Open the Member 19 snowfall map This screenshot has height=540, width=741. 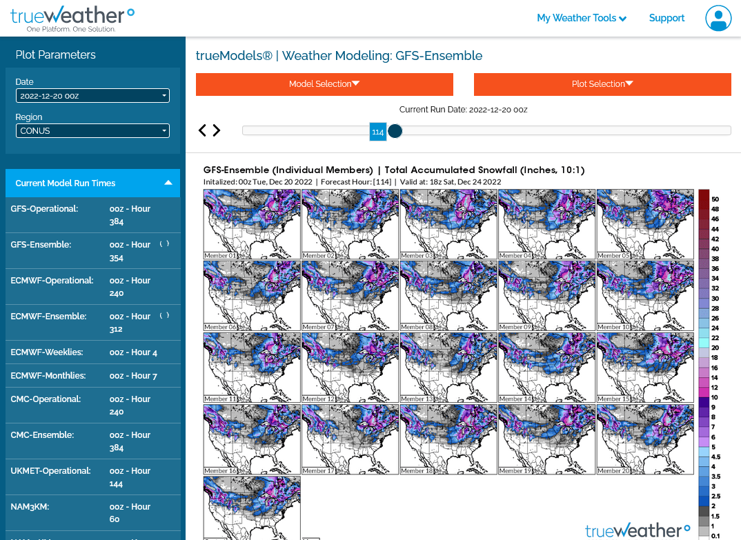(546, 439)
